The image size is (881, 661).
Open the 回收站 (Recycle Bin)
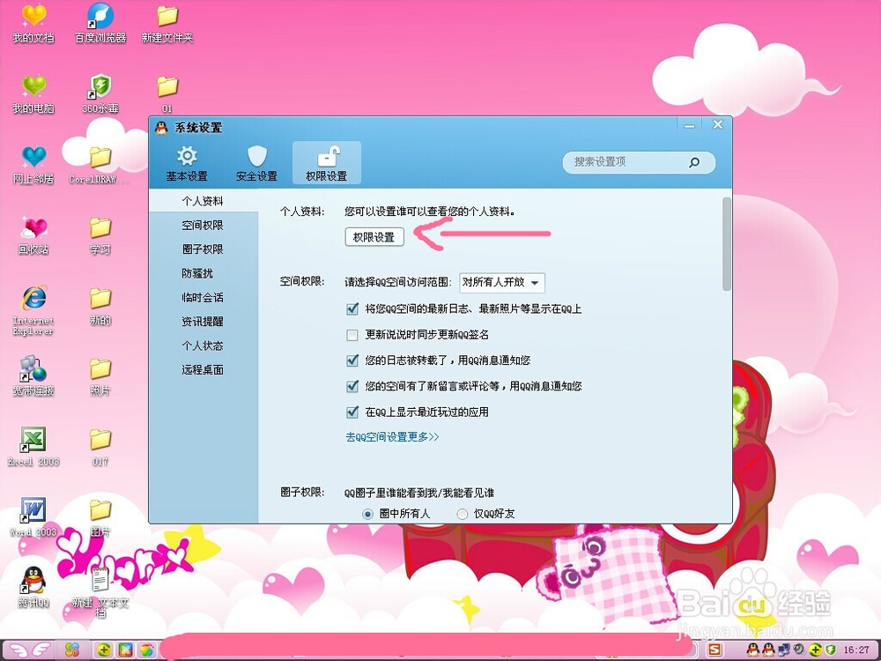33,229
